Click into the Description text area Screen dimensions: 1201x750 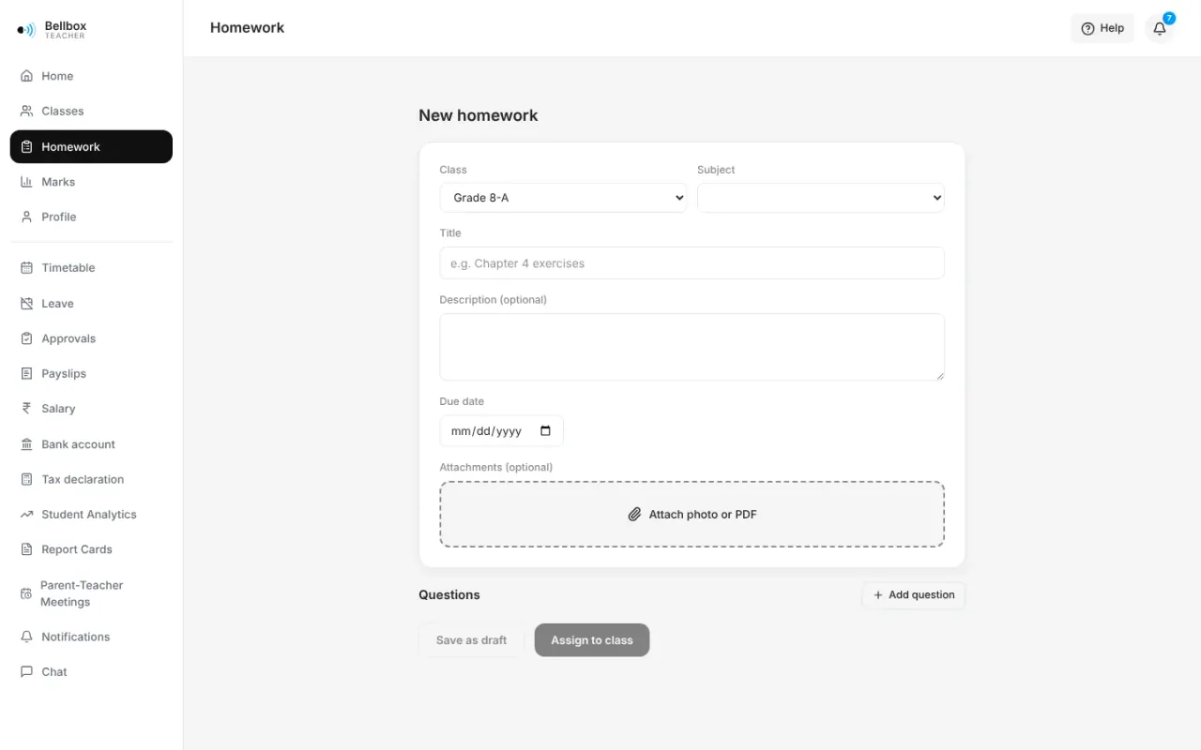tap(692, 347)
